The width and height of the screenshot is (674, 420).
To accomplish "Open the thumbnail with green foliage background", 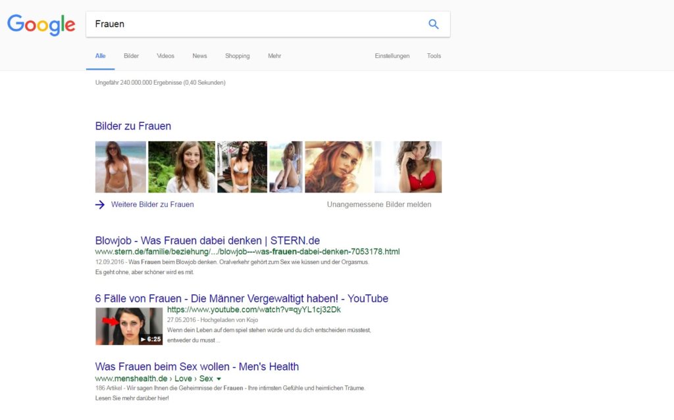I will (182, 167).
